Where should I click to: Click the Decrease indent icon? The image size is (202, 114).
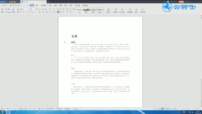pos(58,9)
